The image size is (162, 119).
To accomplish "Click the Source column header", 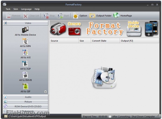I will click(x=64, y=41).
